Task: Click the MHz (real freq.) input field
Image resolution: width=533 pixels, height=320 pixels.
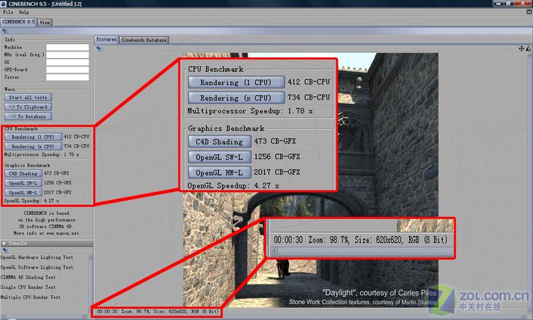Action: click(x=67, y=55)
